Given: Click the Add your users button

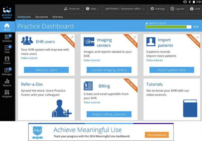Looking at the screenshot, I should [x=46, y=70].
